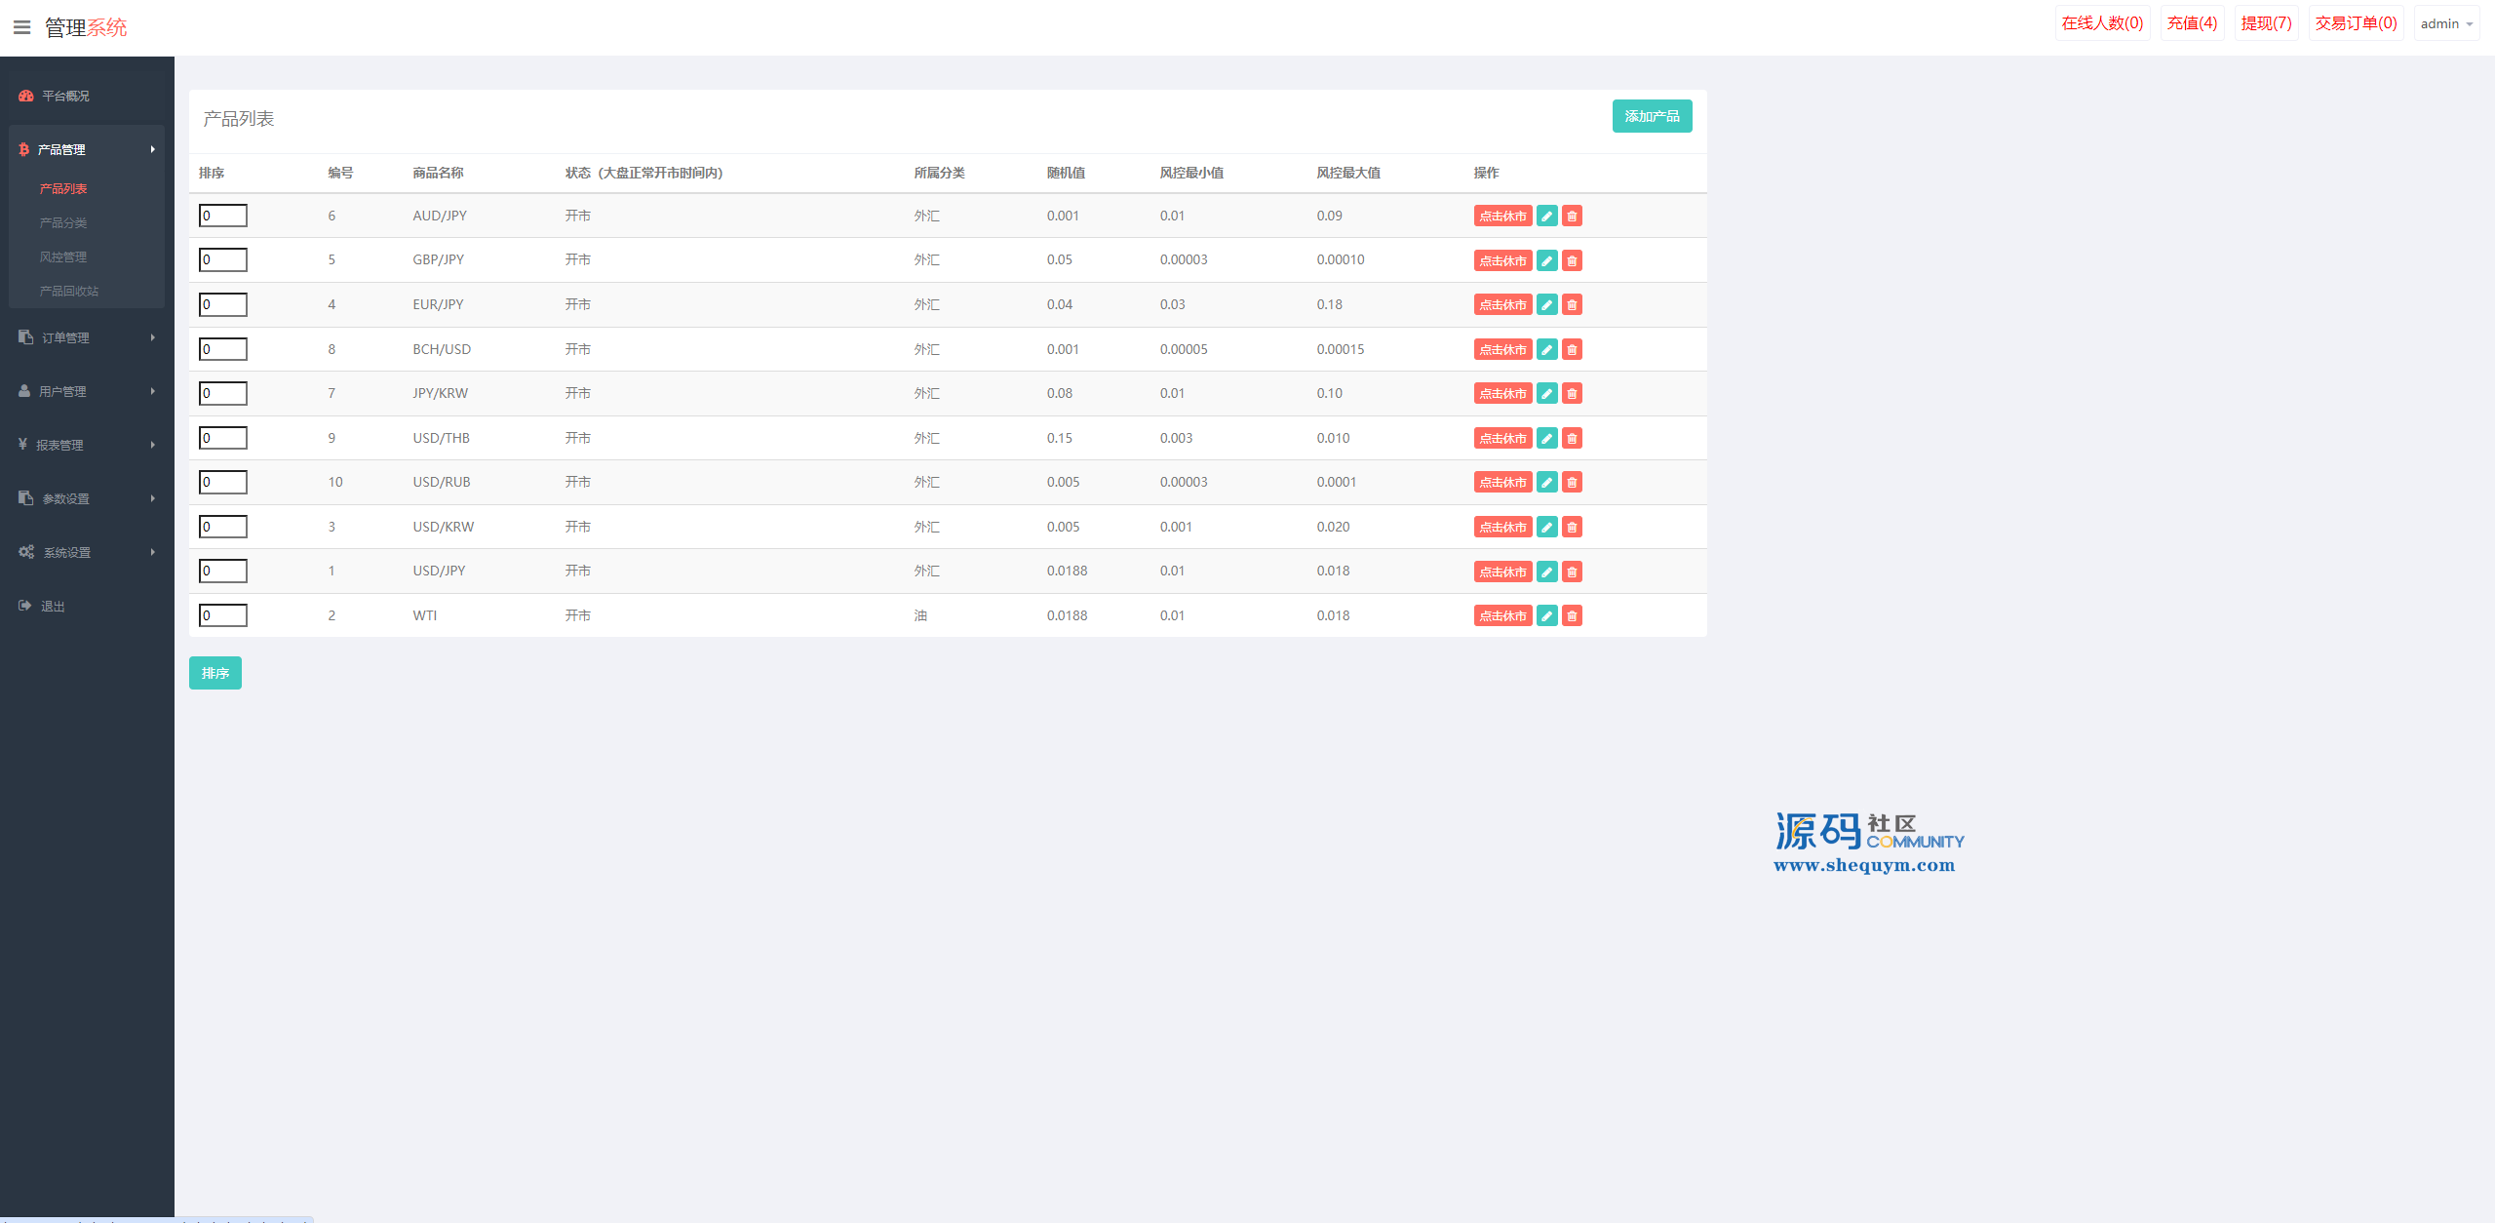Click the pencil icon in the JPY/KRW row
This screenshot has width=2495, height=1223.
pyautogui.click(x=1546, y=393)
